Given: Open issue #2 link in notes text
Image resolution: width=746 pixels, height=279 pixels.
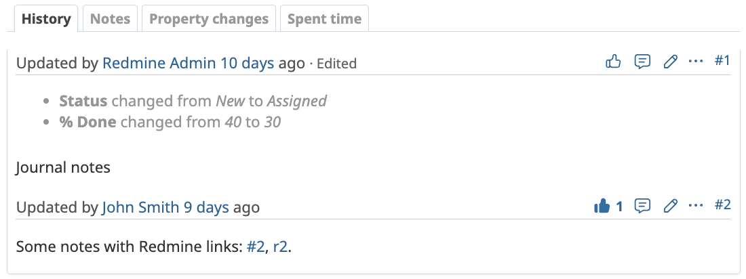Looking at the screenshot, I should (256, 247).
